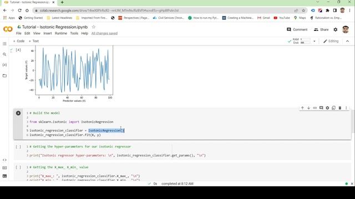
Task: Open Chrome side panel icon
Action: (335, 11)
